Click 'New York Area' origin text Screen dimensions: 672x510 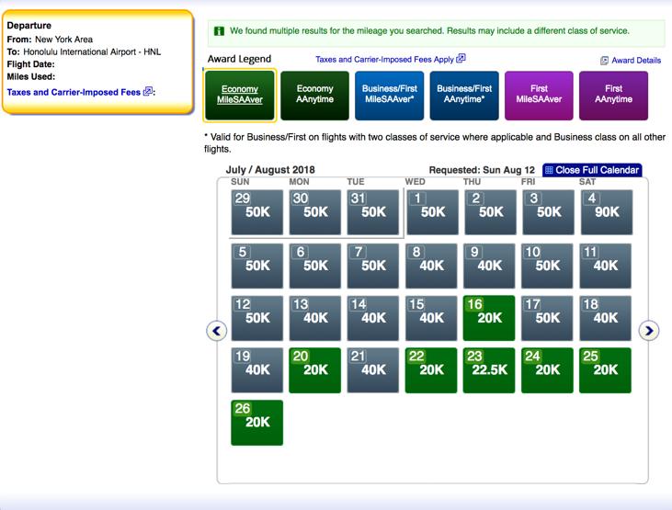pyautogui.click(x=63, y=40)
